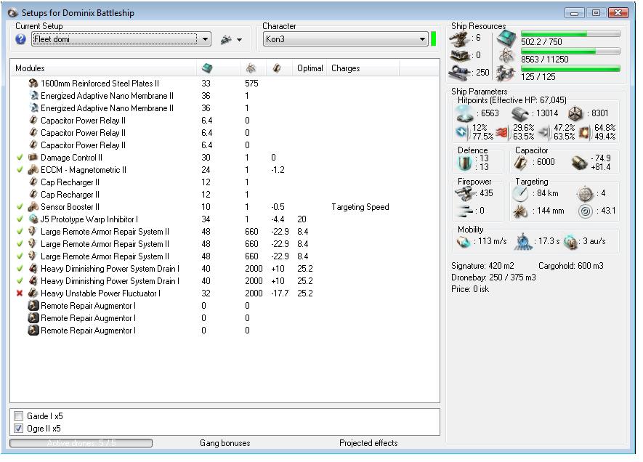Click the velocity icon showing 113 m/s
The width and height of the screenshot is (643, 462).
coord(464,242)
